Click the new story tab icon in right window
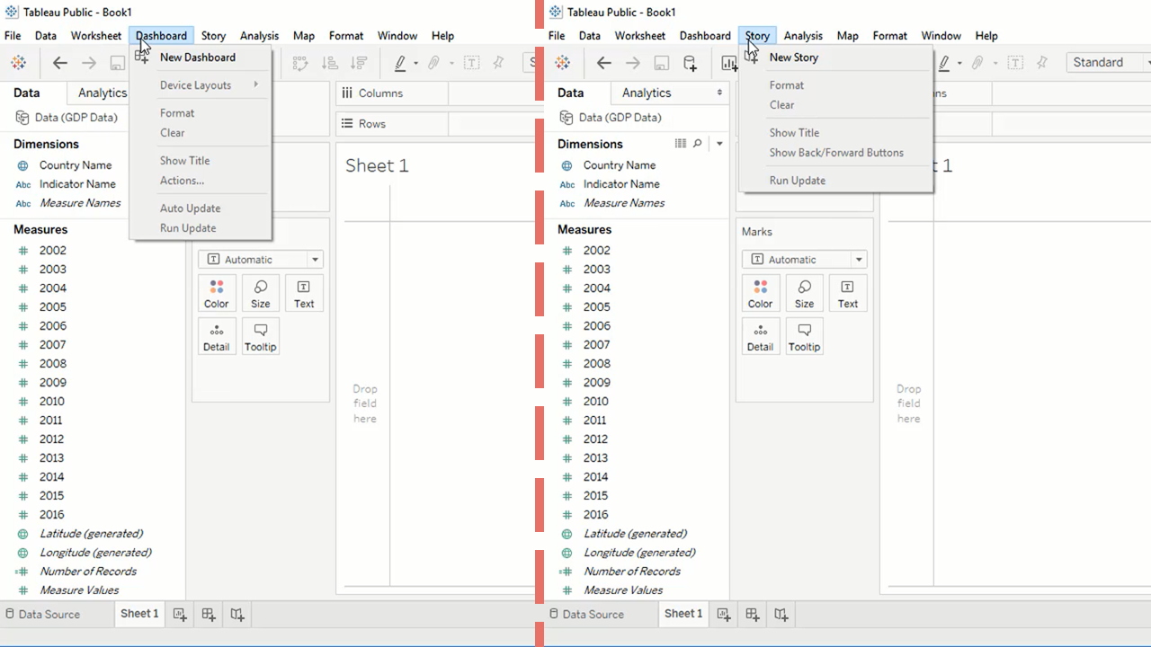The width and height of the screenshot is (1151, 647). pos(781,615)
